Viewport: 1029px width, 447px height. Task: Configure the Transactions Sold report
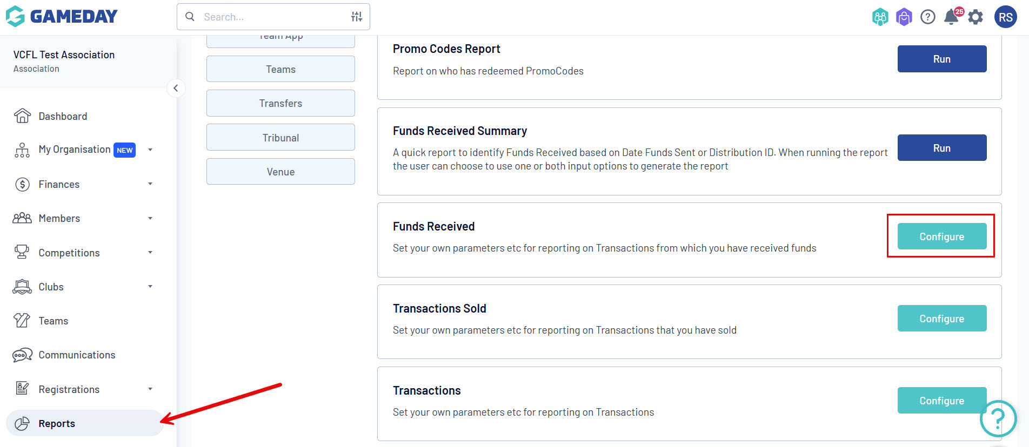[941, 319]
